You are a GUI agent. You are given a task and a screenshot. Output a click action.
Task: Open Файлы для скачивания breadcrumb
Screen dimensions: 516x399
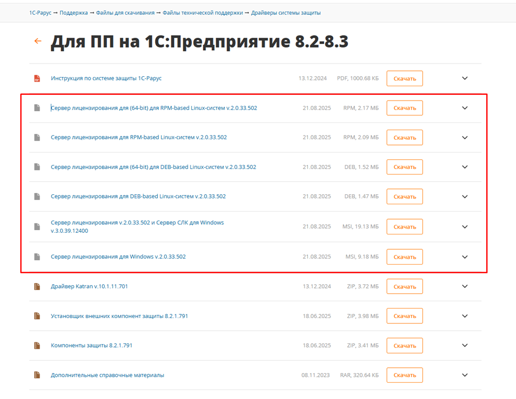pyautogui.click(x=125, y=13)
